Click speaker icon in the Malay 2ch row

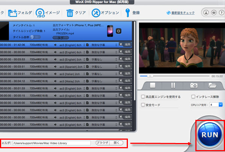(55, 81)
